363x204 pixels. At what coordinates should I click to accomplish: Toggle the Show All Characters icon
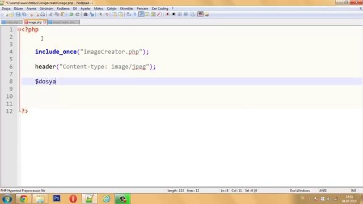coord(135,14)
